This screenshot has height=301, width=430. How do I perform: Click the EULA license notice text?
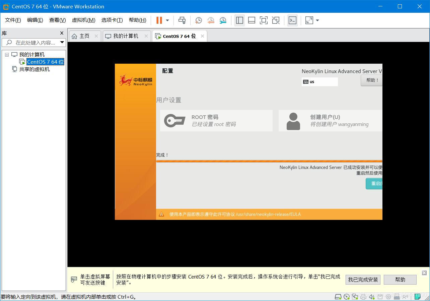(235, 214)
